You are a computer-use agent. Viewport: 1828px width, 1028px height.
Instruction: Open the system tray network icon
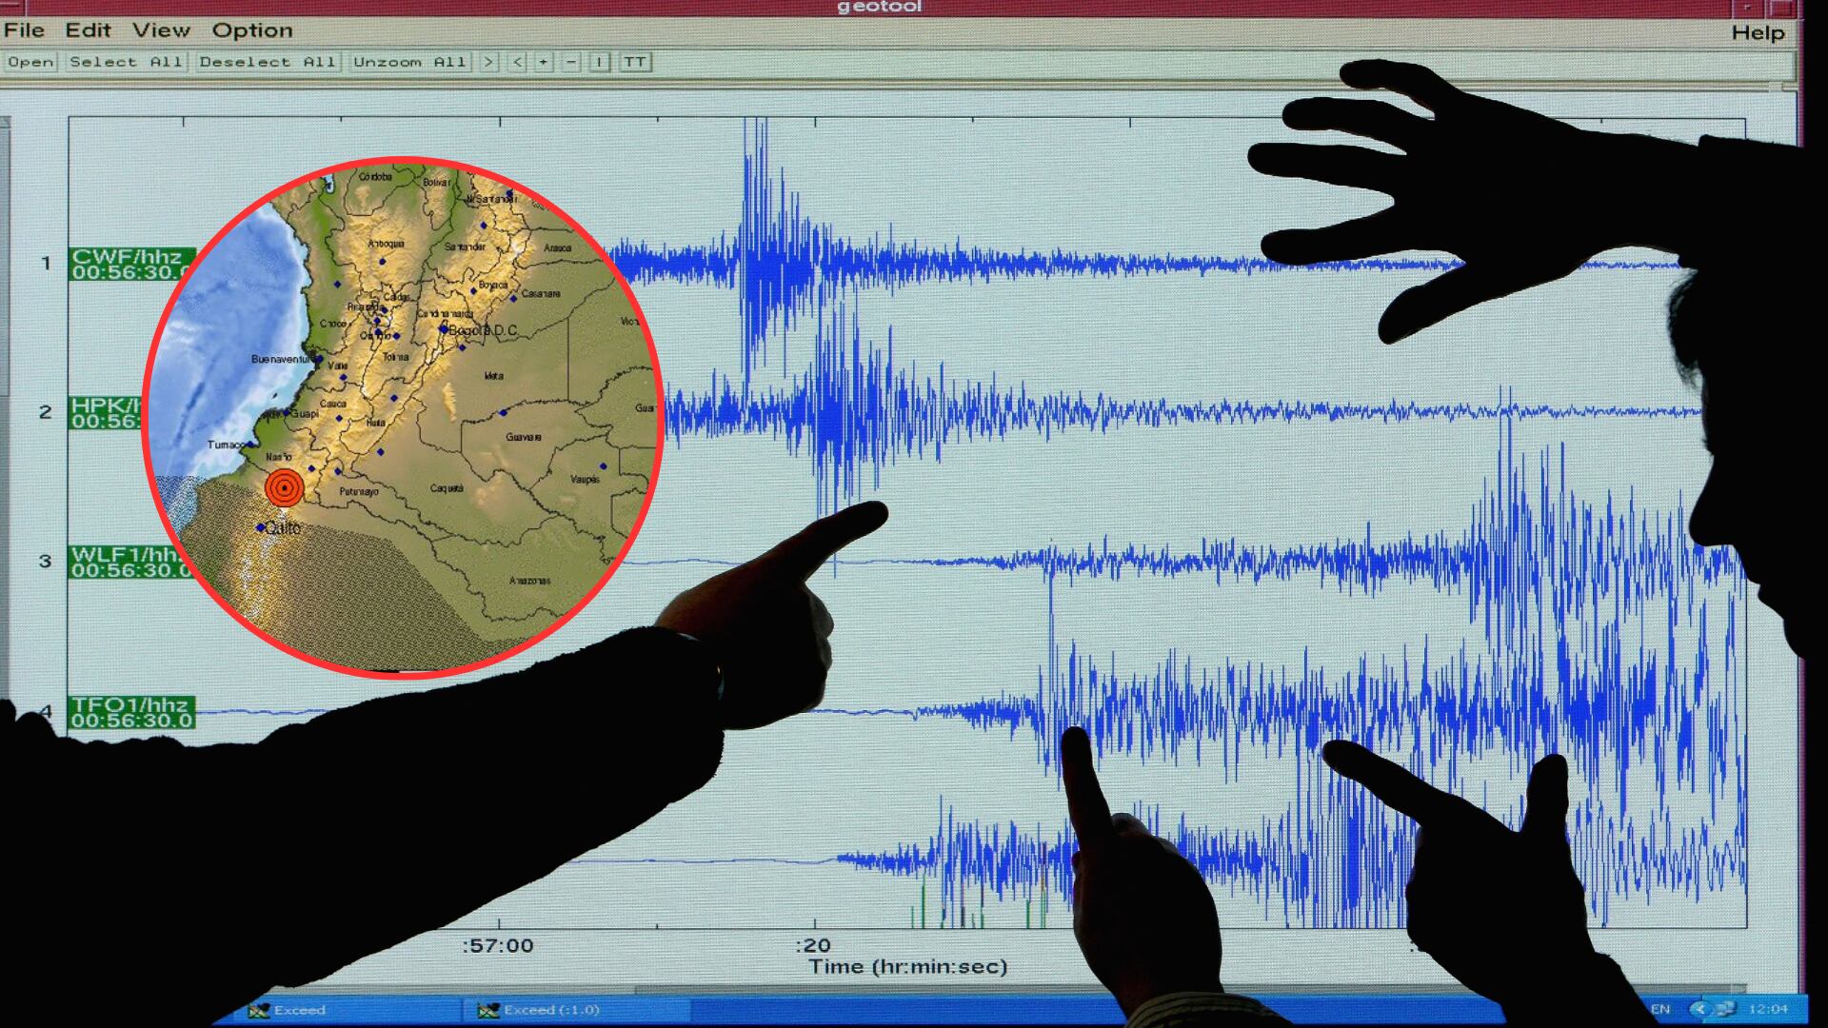[1727, 1010]
